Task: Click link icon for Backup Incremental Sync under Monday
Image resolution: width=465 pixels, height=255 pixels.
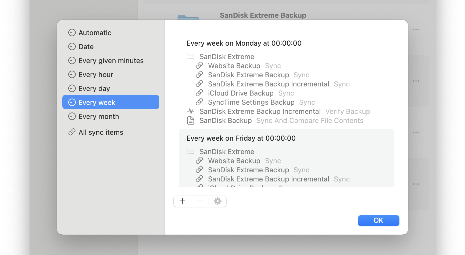Action: 199,84
